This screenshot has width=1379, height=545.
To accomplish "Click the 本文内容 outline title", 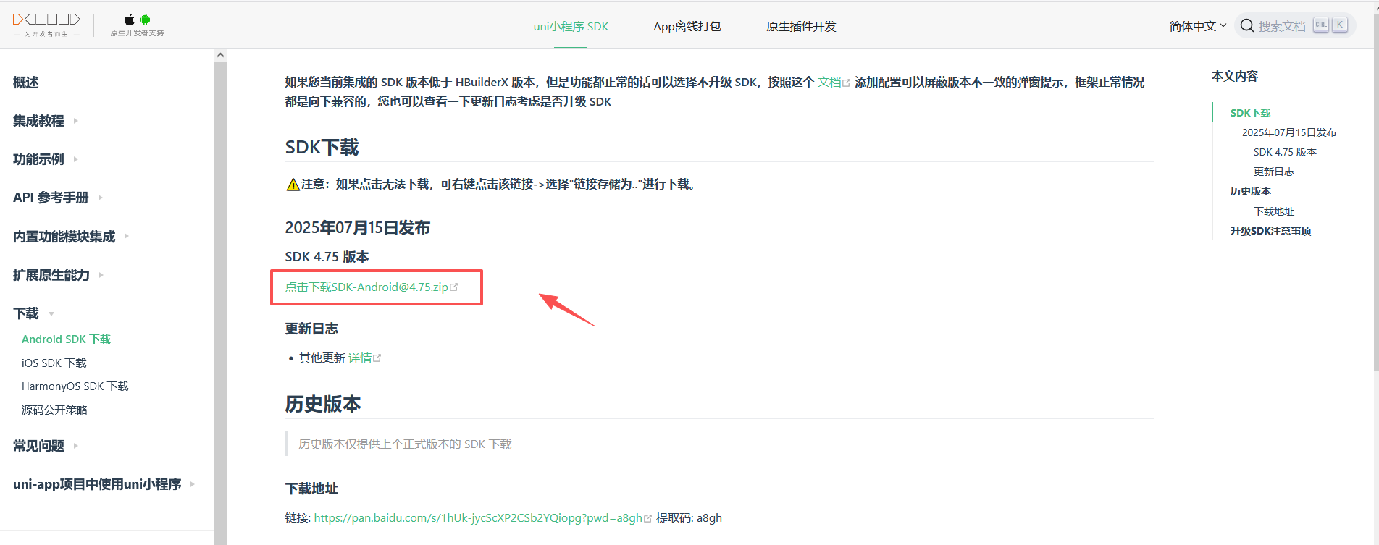I will point(1235,77).
